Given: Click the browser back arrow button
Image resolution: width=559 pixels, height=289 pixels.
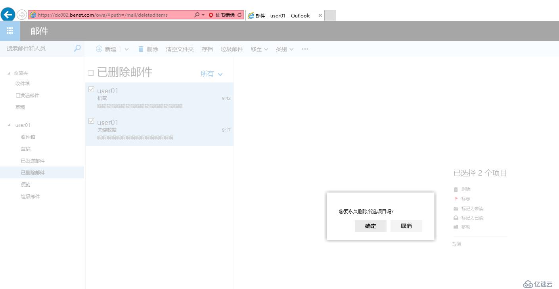Looking at the screenshot, I should coord(8,15).
